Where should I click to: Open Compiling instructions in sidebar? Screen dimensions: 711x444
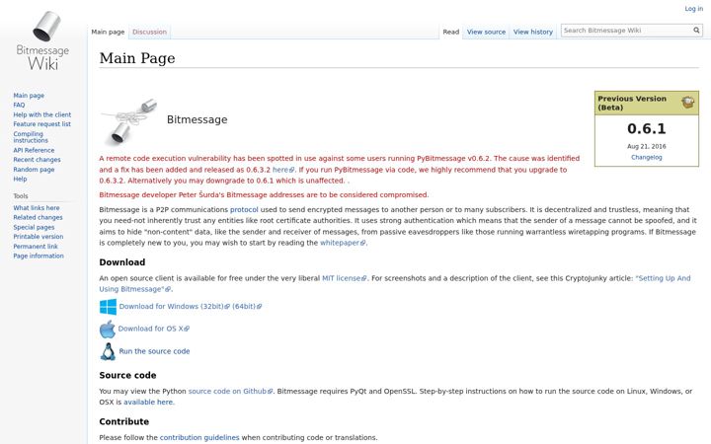point(31,137)
